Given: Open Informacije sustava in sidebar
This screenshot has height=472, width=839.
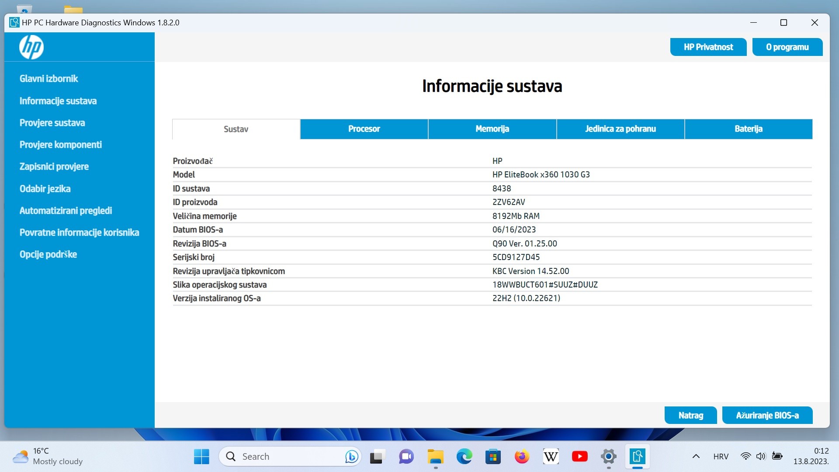Looking at the screenshot, I should coord(58,101).
